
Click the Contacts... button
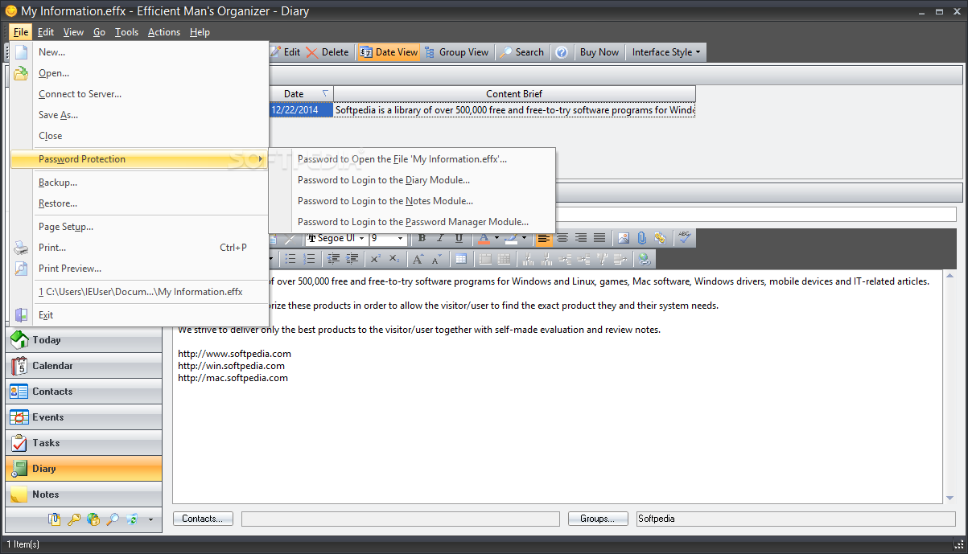click(203, 519)
